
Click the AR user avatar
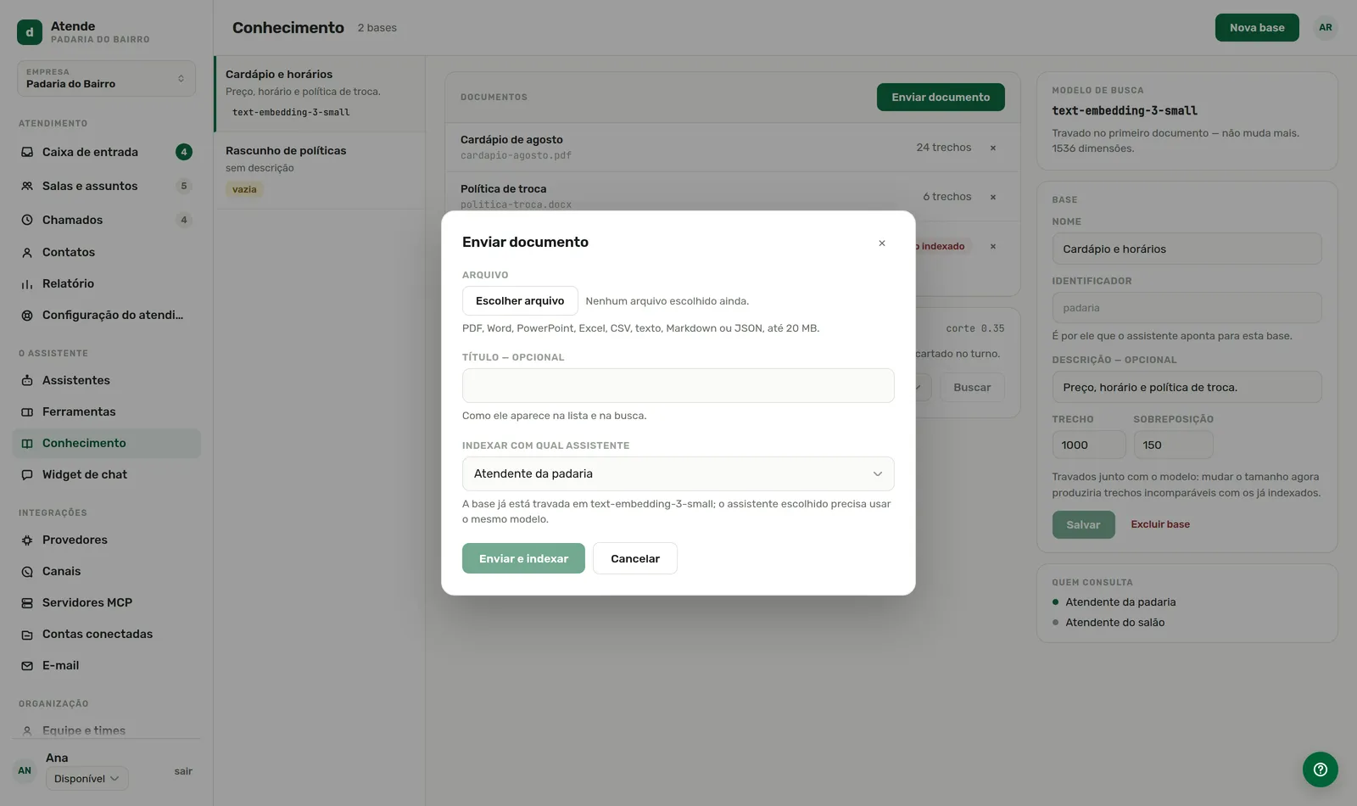point(1325,27)
